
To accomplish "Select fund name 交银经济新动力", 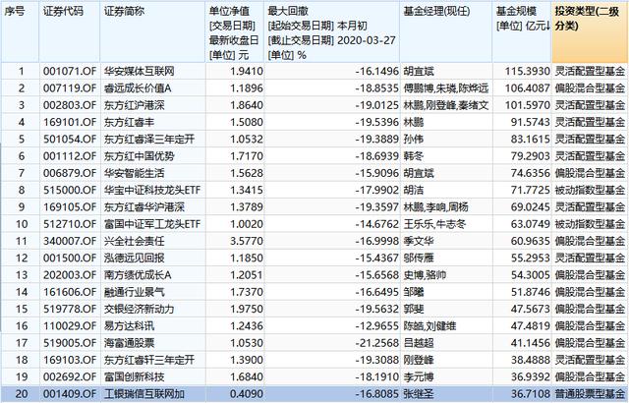I will click(x=140, y=309).
